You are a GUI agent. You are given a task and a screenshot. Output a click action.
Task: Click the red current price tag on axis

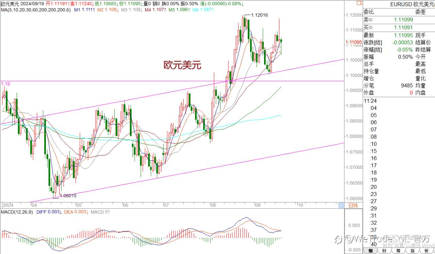pyautogui.click(x=353, y=43)
